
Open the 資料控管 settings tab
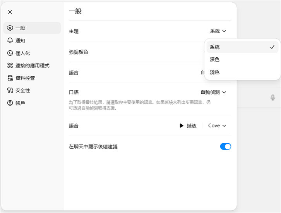tap(32, 78)
